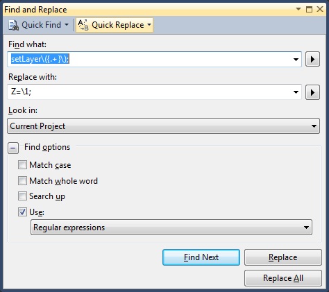Enable the Match whole word checkbox
This screenshot has height=292, width=329.
[x=22, y=180]
